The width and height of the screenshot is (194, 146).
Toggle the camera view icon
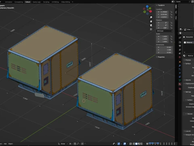151,25
